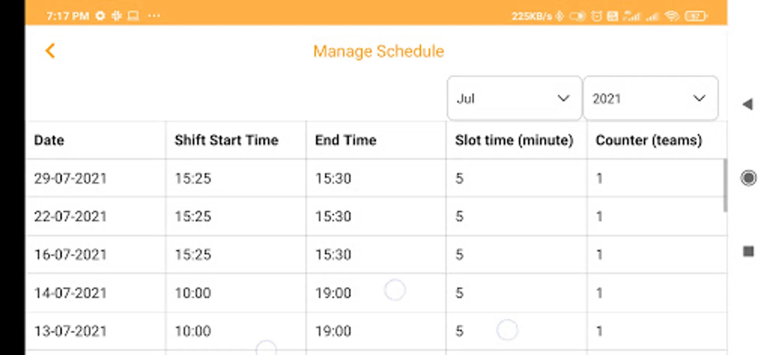
Task: Click the Shift Start Time column header
Action: pyautogui.click(x=226, y=140)
